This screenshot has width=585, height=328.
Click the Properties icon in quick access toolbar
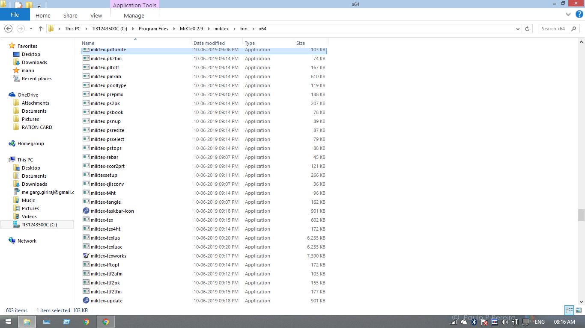tap(18, 6)
